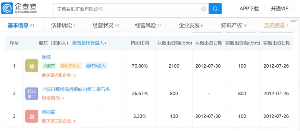Select 徐斌's 2012-07-30 subscription date
The height and width of the screenshot is (131, 300).
tap(208, 66)
